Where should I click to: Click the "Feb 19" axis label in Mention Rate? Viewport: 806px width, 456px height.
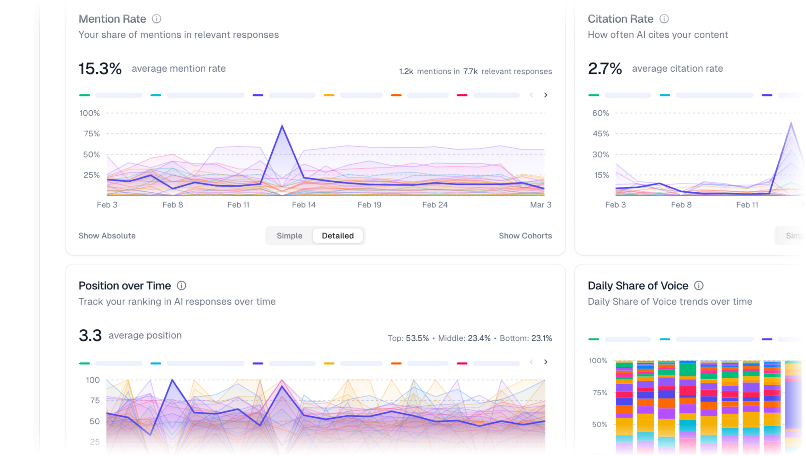(369, 205)
